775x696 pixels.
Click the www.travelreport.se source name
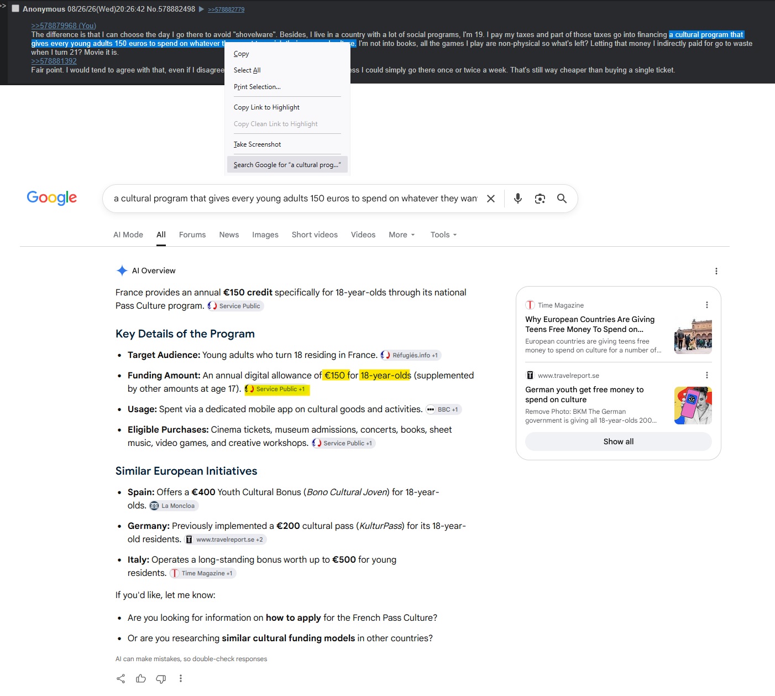pyautogui.click(x=568, y=376)
